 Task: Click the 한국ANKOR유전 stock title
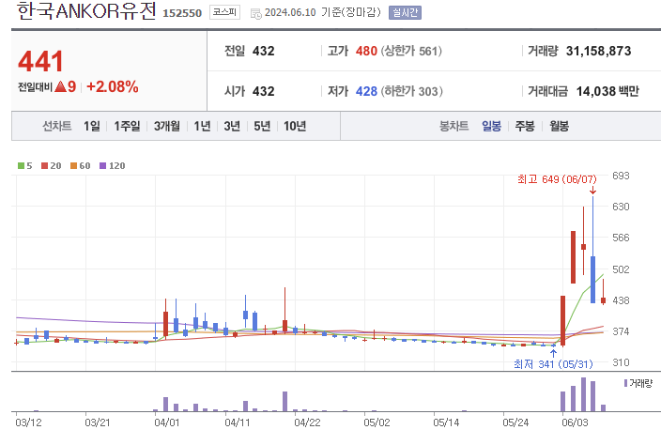86,11
